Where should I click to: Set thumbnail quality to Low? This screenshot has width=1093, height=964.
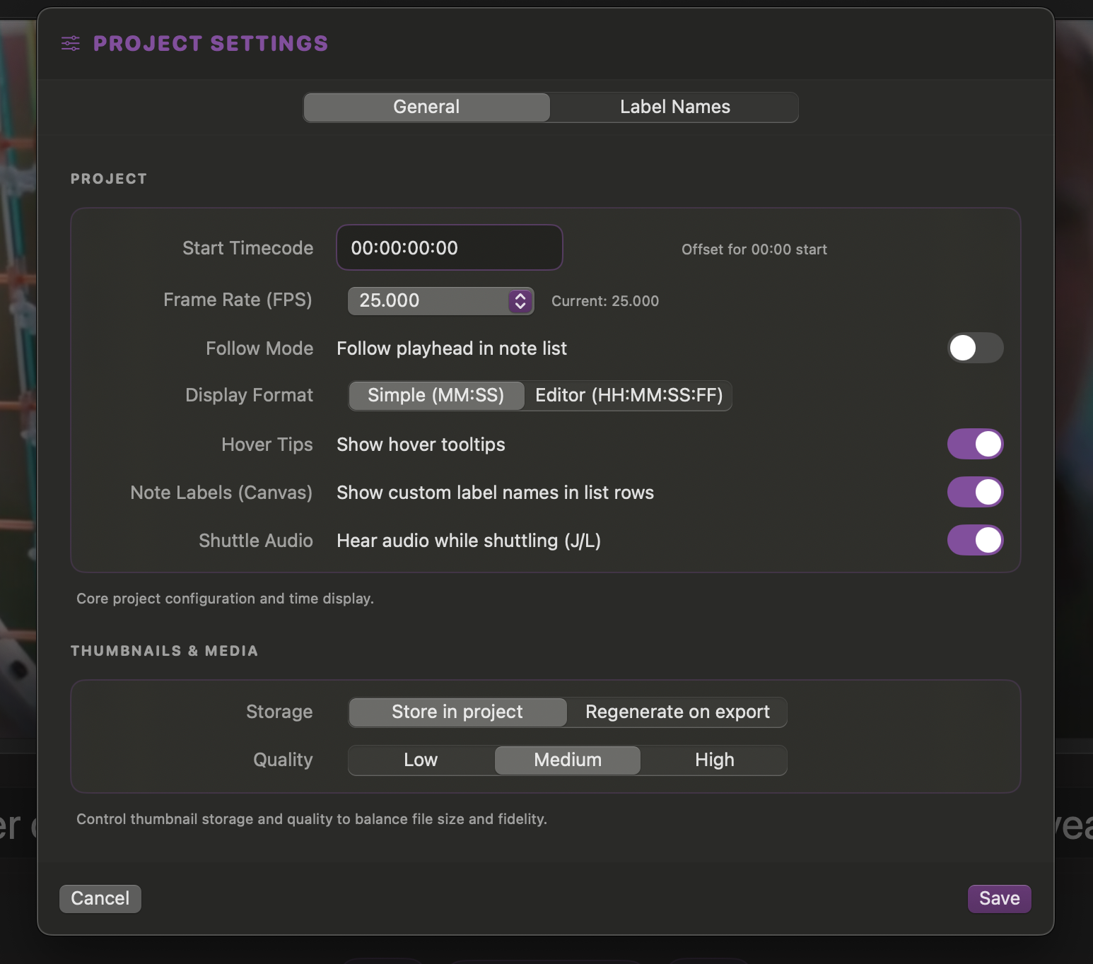pos(421,760)
